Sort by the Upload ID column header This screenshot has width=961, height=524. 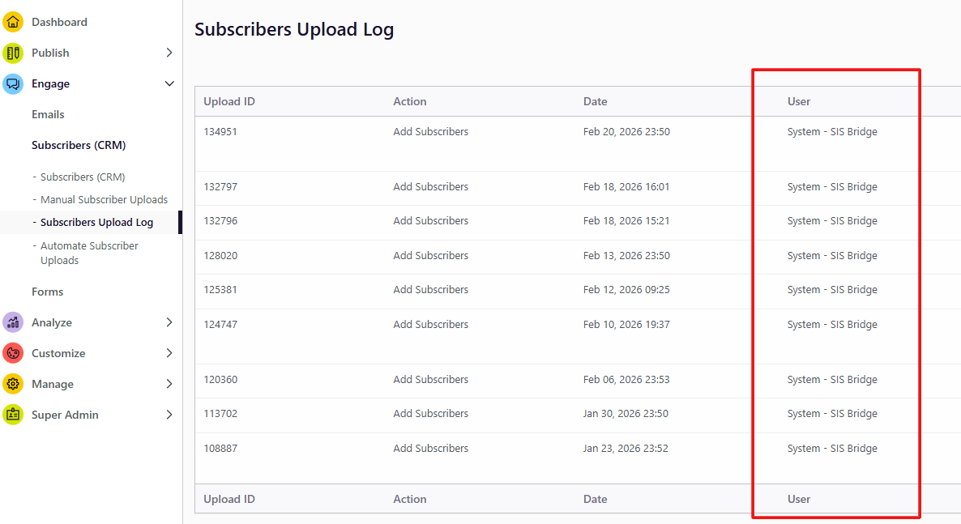[x=229, y=101]
